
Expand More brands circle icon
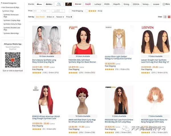point(164,4)
